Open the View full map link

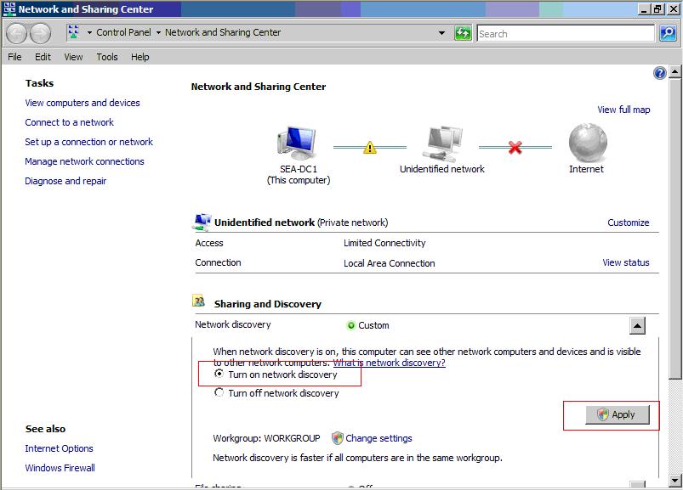[623, 110]
